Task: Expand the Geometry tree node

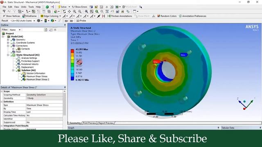Action: (8, 40)
